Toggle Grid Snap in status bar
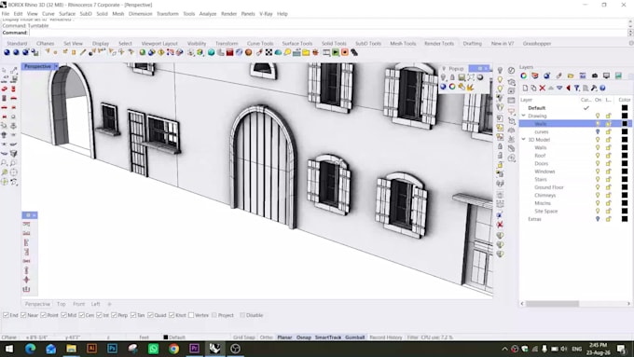The height and width of the screenshot is (357, 634). [244, 337]
